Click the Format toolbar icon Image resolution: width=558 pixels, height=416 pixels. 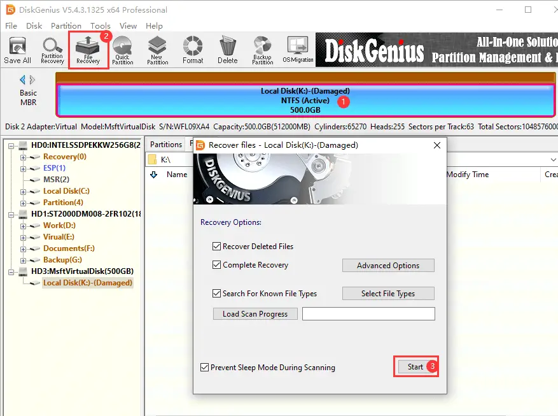click(x=193, y=50)
